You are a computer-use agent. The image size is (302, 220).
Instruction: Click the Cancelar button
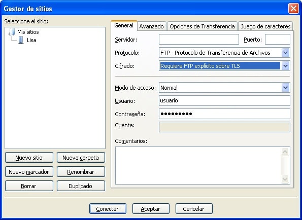pos(194,209)
